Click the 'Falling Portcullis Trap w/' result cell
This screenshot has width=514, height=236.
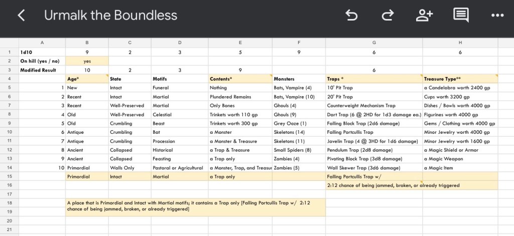click(x=374, y=176)
